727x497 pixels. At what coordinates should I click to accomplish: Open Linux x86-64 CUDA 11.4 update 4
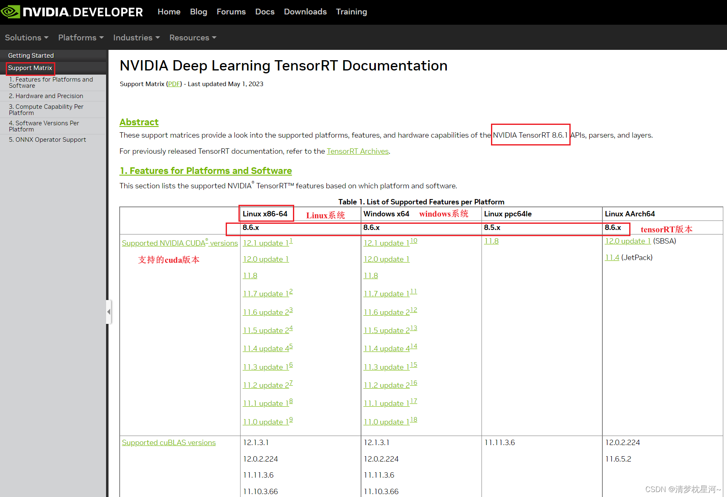[266, 349]
